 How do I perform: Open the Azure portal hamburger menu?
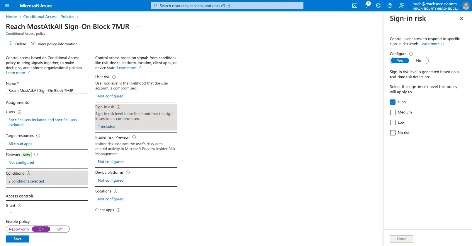click(x=7, y=6)
